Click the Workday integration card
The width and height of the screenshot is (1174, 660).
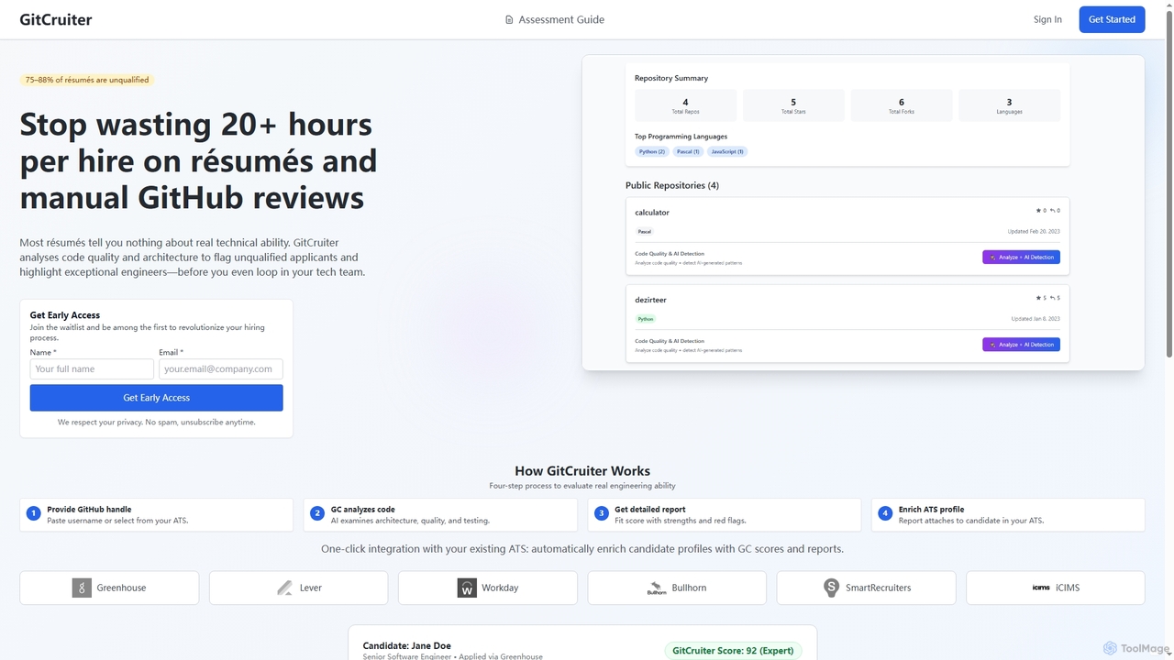(488, 588)
